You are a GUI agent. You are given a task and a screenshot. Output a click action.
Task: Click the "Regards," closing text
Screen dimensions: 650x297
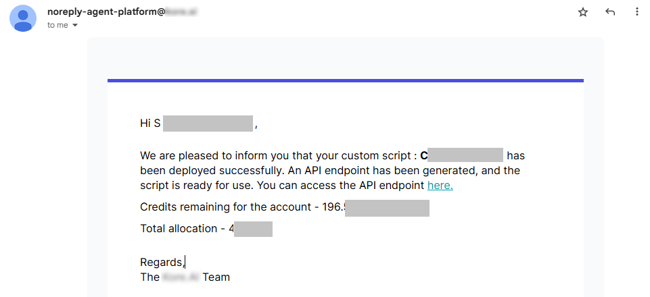(161, 262)
